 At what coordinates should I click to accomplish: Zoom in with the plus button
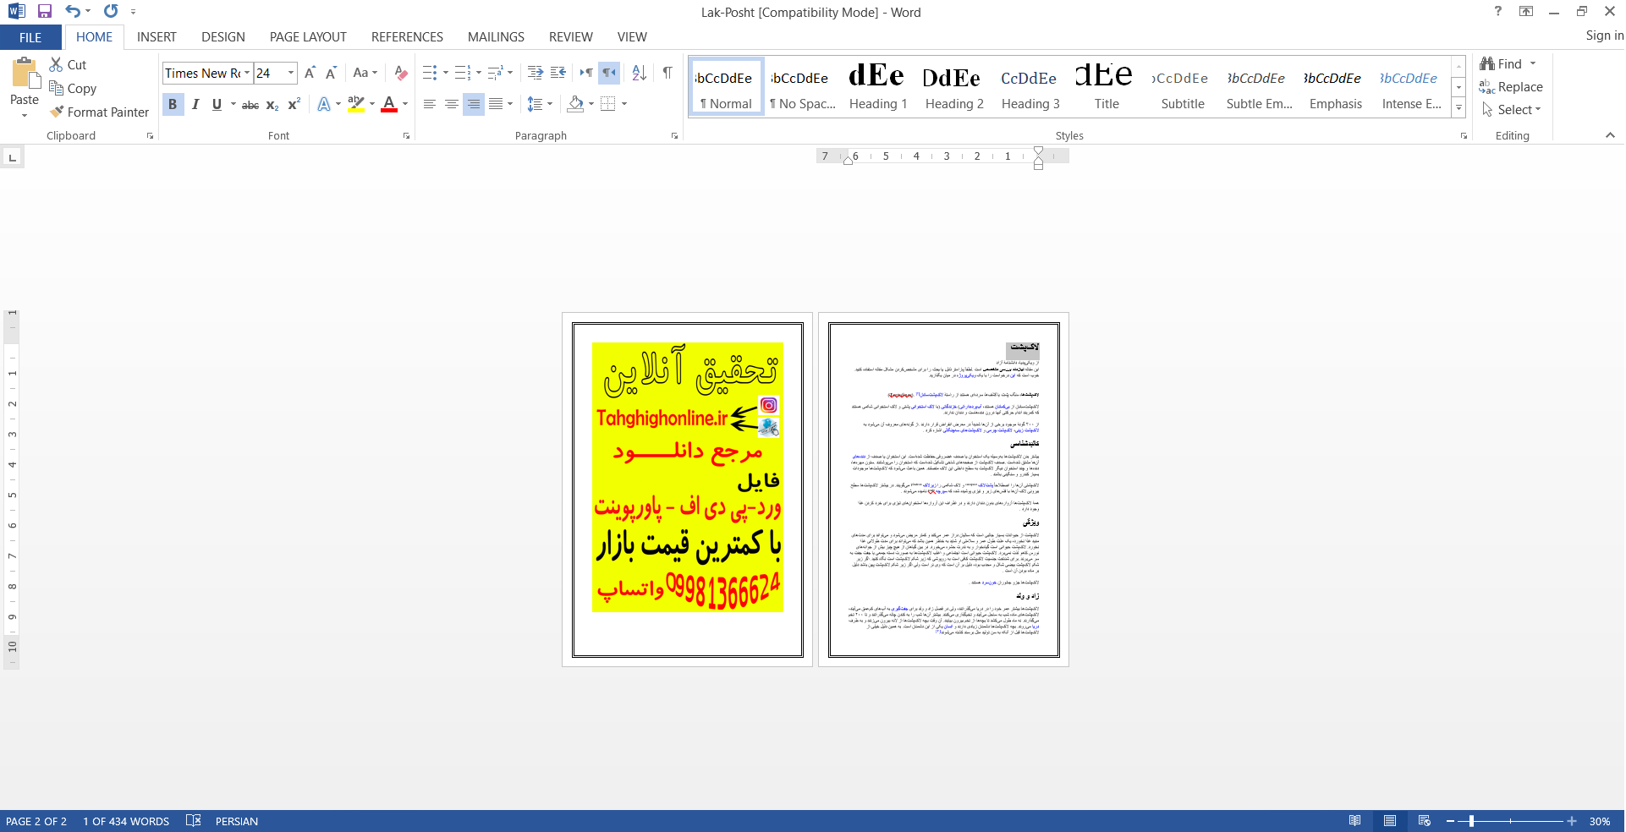[x=1572, y=821]
